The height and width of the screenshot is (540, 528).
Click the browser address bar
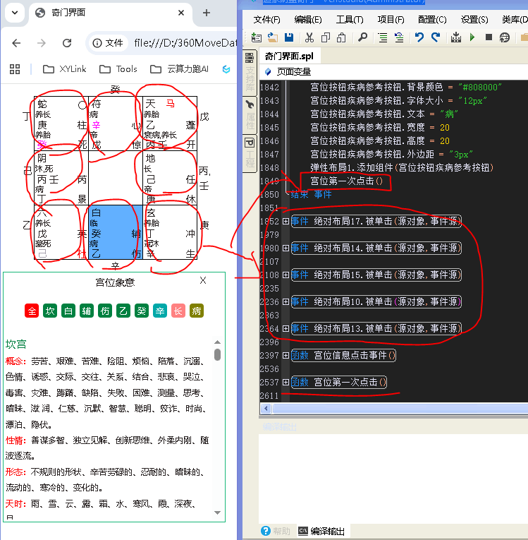[185, 43]
